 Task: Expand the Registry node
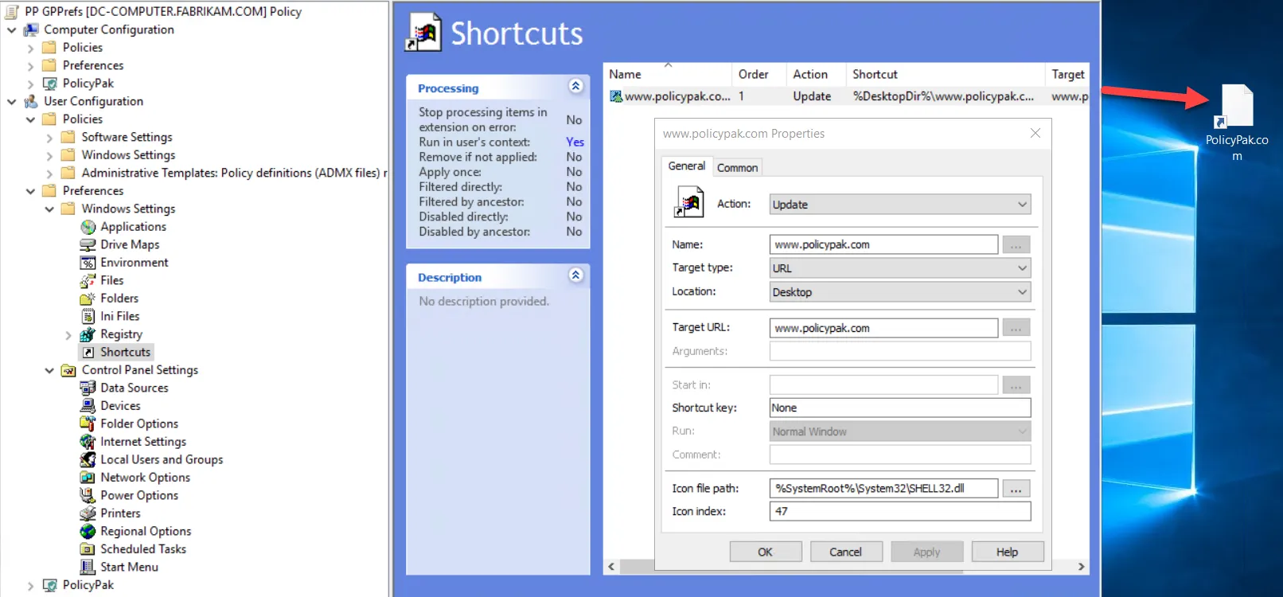click(68, 335)
